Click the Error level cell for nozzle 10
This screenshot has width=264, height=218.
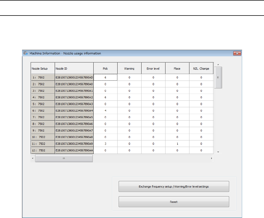(153, 137)
